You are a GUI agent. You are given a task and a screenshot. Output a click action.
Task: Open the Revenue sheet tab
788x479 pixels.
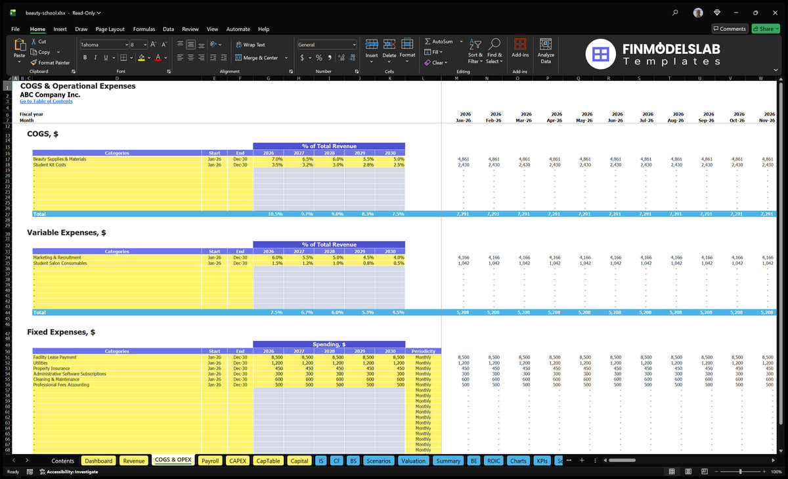(134, 461)
